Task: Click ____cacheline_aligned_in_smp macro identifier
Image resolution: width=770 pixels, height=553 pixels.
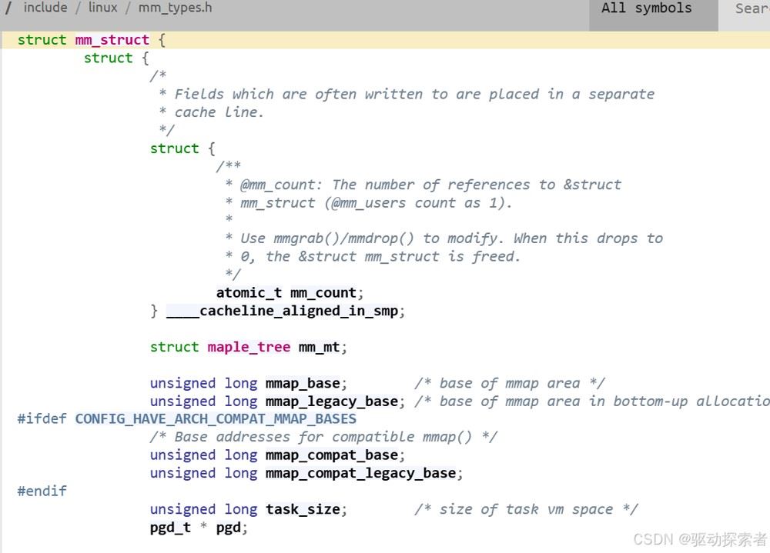Action: [282, 311]
